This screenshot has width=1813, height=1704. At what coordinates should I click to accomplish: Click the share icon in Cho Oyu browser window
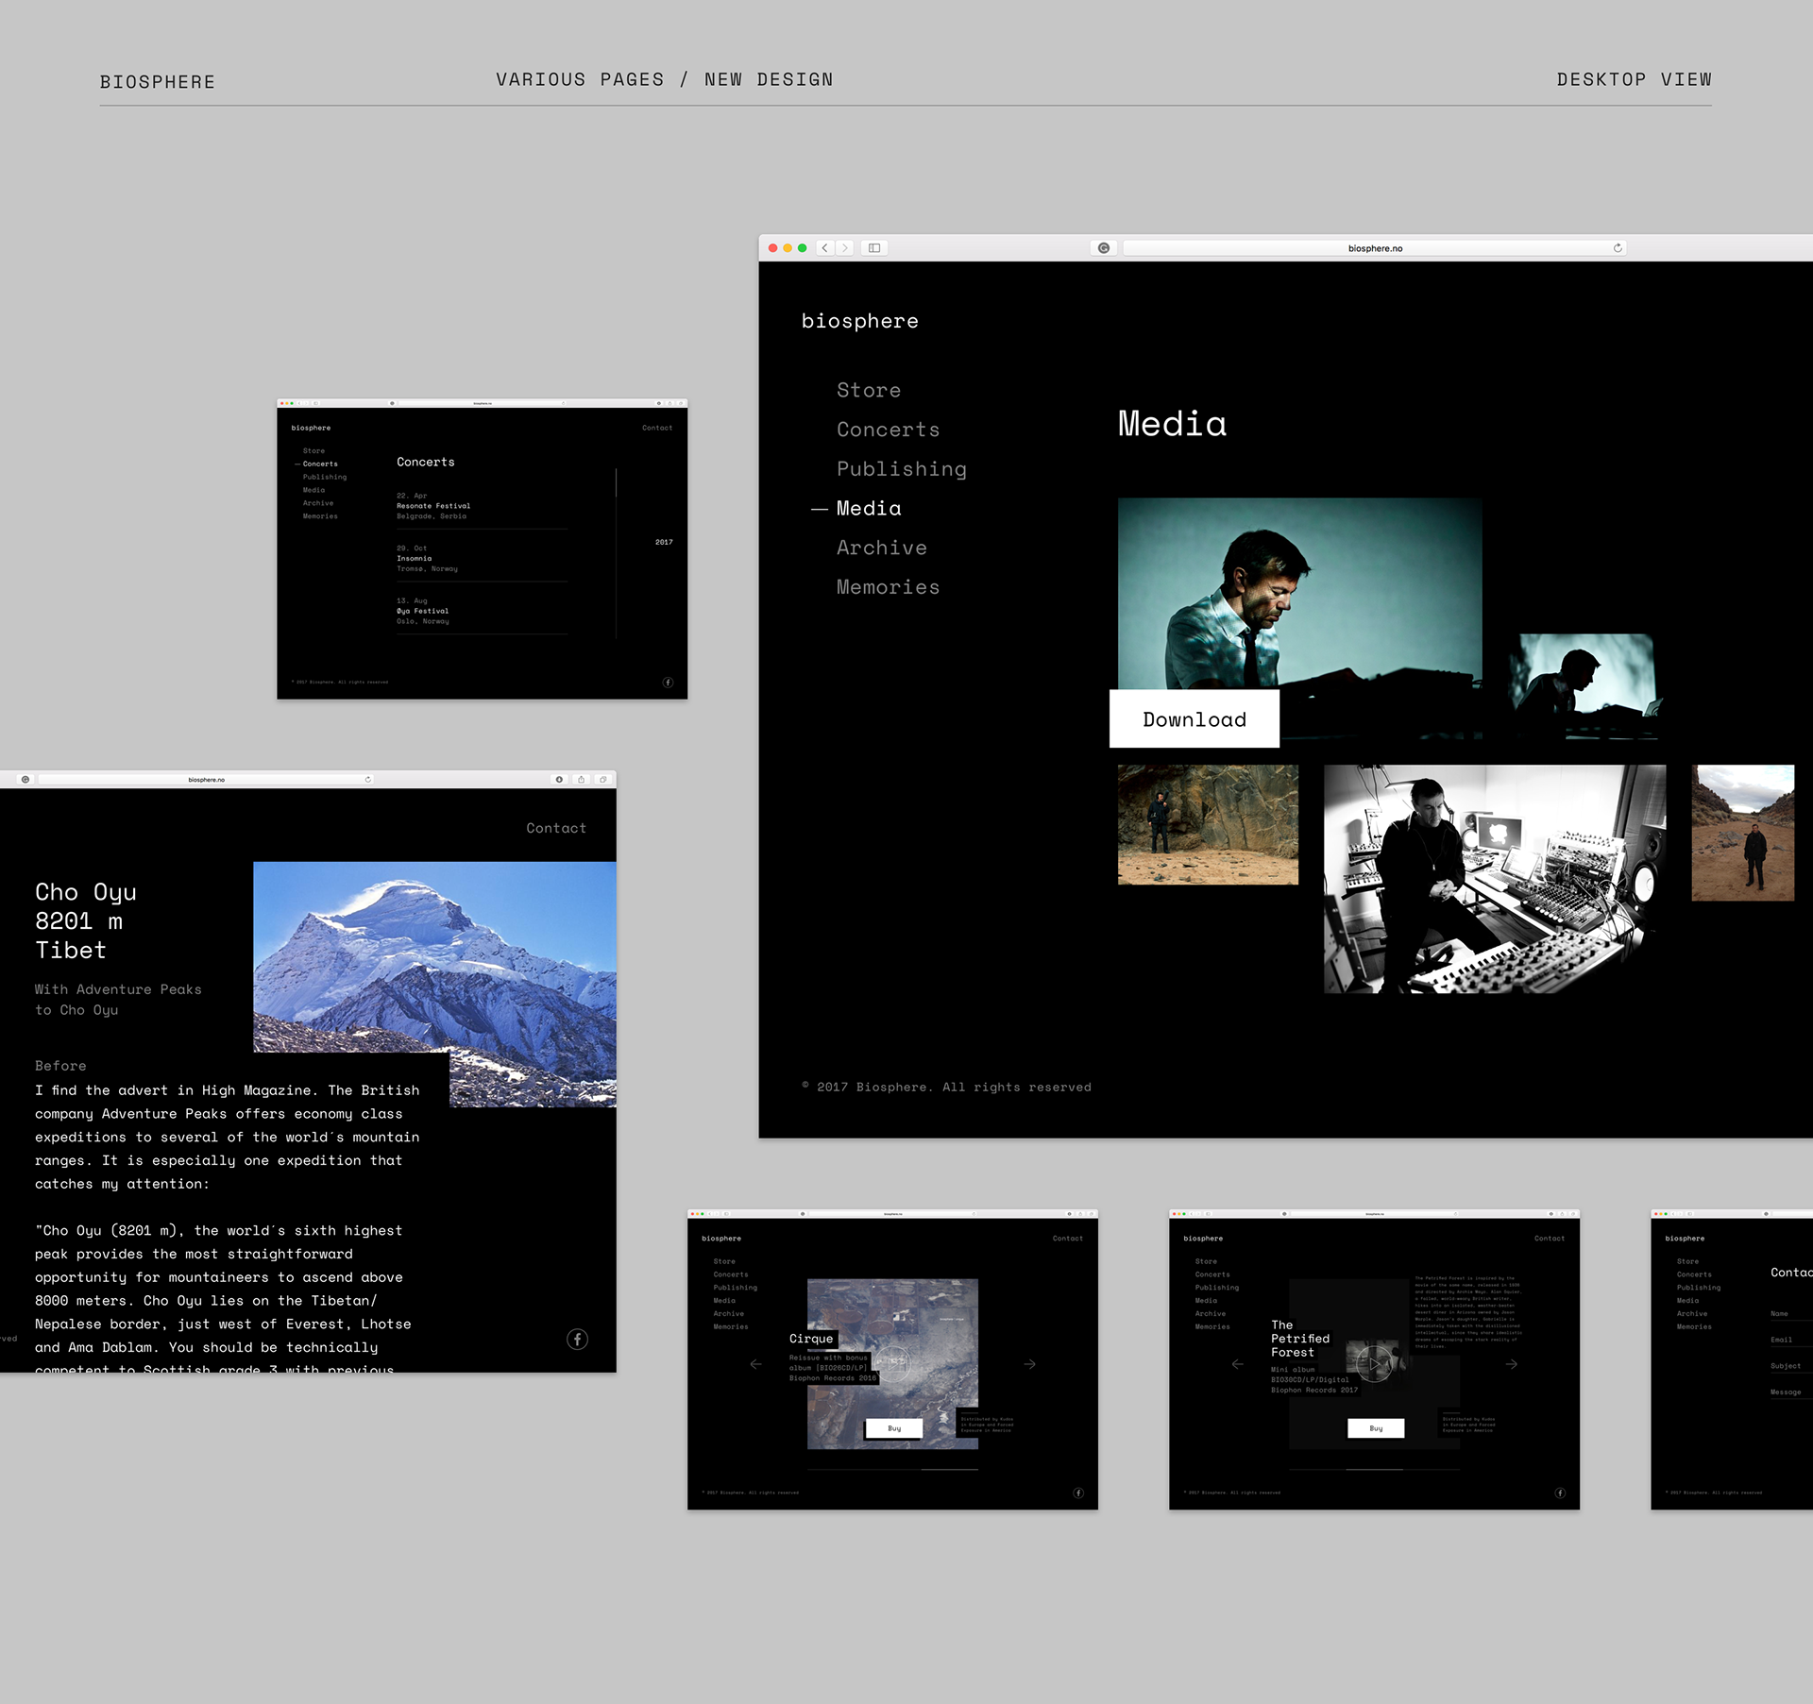click(x=582, y=780)
